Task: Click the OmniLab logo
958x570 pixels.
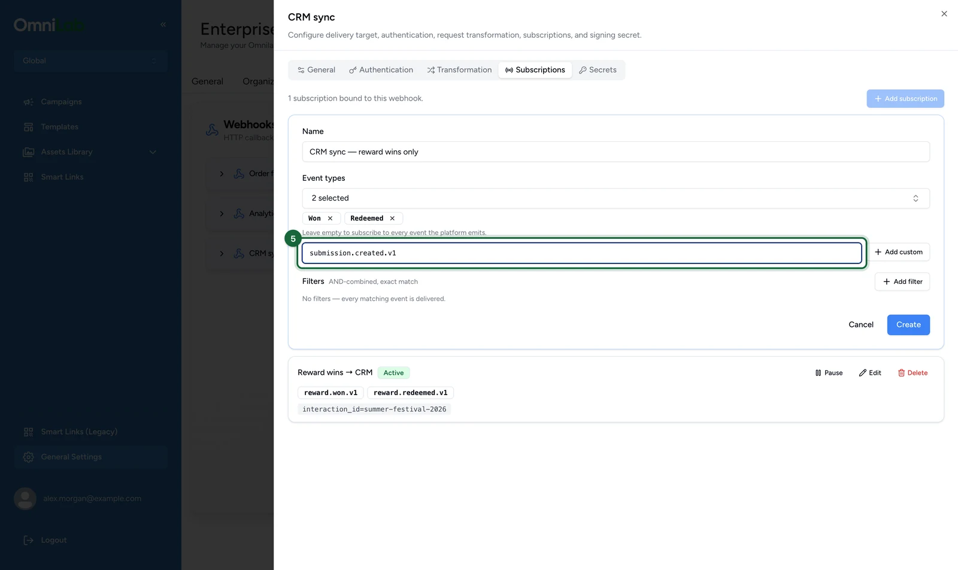Action: coord(49,25)
